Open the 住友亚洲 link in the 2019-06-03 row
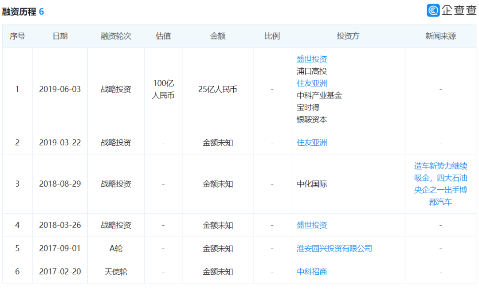 click(312, 83)
